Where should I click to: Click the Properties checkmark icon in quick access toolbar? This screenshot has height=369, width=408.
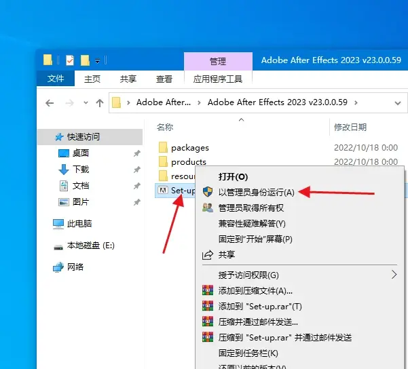[70, 60]
